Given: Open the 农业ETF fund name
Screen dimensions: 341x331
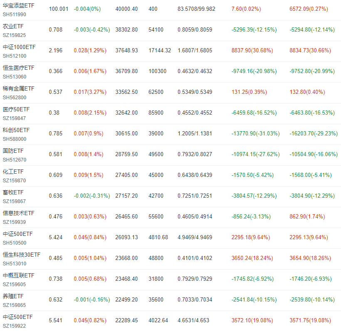Looking at the screenshot, I should coord(13,26).
